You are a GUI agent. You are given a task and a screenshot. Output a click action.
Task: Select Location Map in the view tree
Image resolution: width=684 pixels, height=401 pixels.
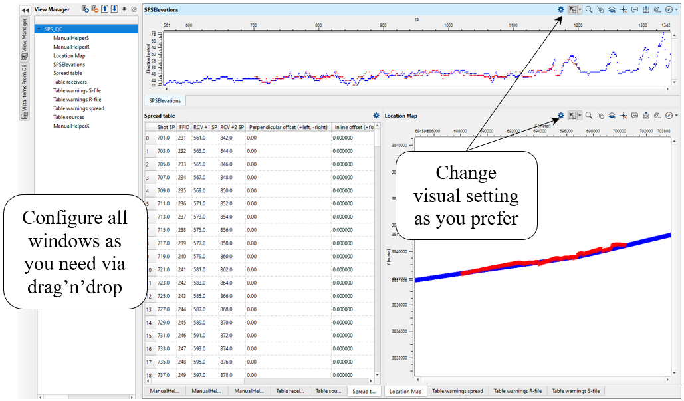(x=69, y=56)
